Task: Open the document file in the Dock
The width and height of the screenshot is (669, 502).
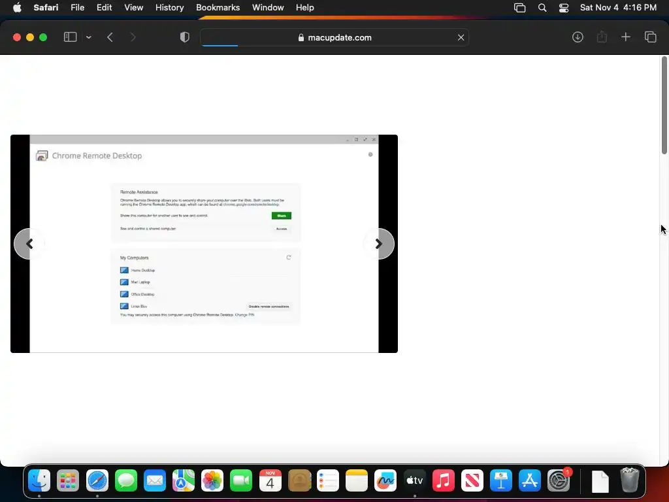Action: pyautogui.click(x=600, y=481)
